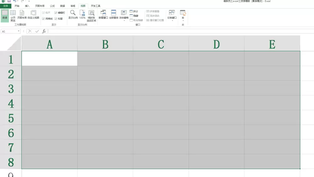Switch to the 页面布局 (Page Layout) tab
Screen dimensions: 314x177
click(40, 6)
